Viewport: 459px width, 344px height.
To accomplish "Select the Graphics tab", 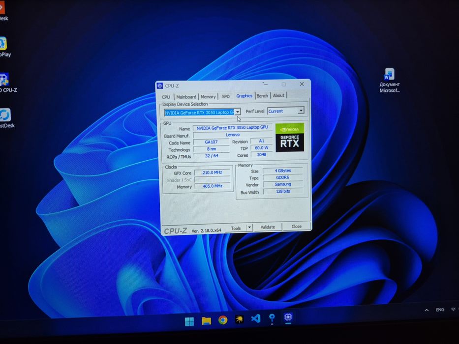I will coord(244,96).
